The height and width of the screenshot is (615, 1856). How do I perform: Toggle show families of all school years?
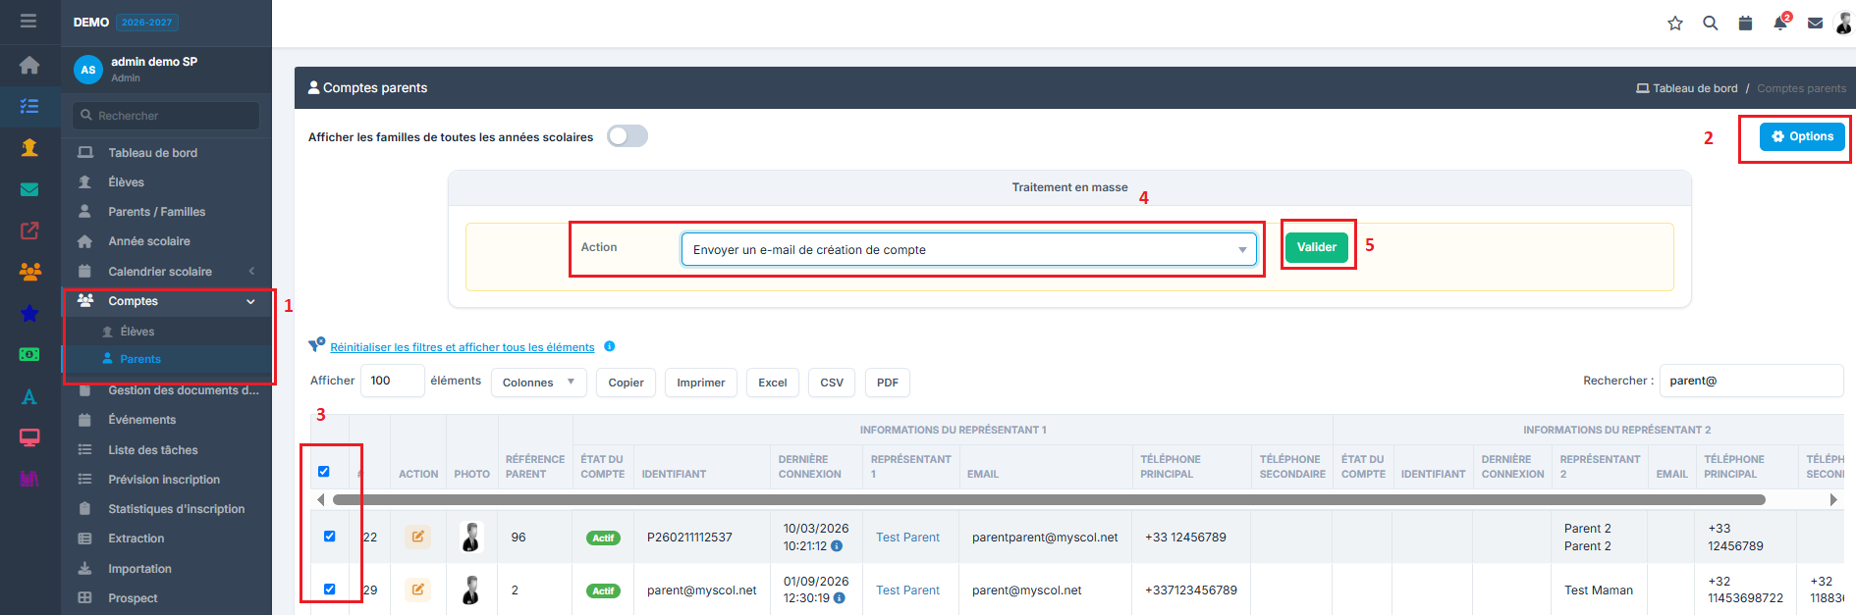point(627,136)
